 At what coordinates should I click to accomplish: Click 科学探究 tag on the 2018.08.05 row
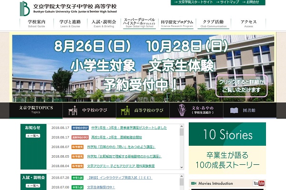[78, 157]
